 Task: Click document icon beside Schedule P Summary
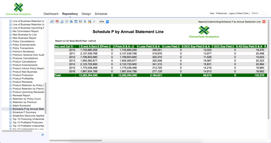(x=11, y=112)
